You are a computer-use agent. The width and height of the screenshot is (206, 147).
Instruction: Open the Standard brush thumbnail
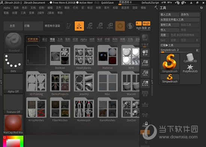(13, 42)
